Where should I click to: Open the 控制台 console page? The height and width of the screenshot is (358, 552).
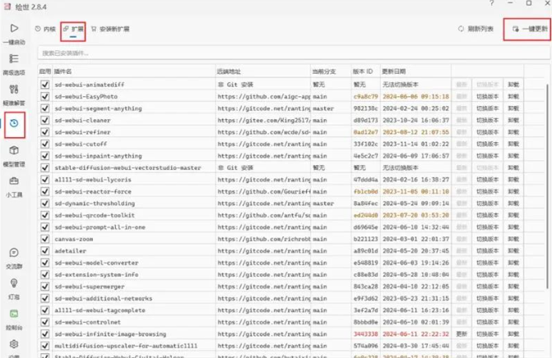pos(14,319)
